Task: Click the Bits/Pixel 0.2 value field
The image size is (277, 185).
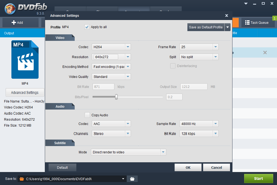Action: coord(174,97)
